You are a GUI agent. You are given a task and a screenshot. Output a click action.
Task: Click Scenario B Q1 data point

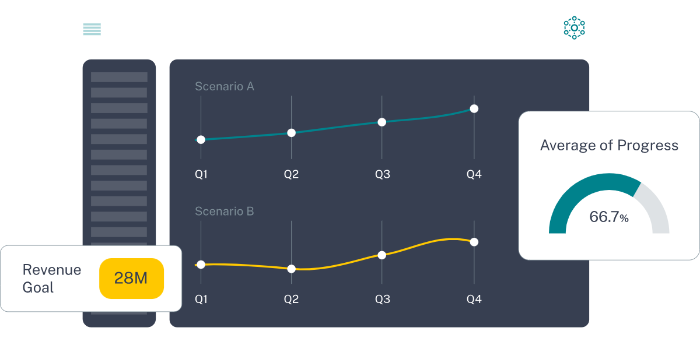pyautogui.click(x=201, y=265)
